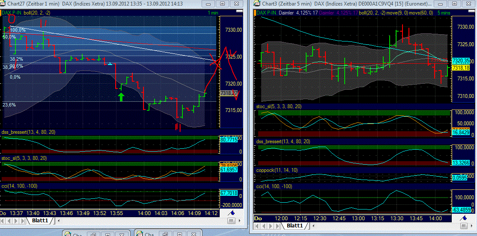This screenshot has height=236, width=477.
Task: Click dss_bressert(13, 4, 80, 20) label in Chart3
Action: click(x=283, y=142)
